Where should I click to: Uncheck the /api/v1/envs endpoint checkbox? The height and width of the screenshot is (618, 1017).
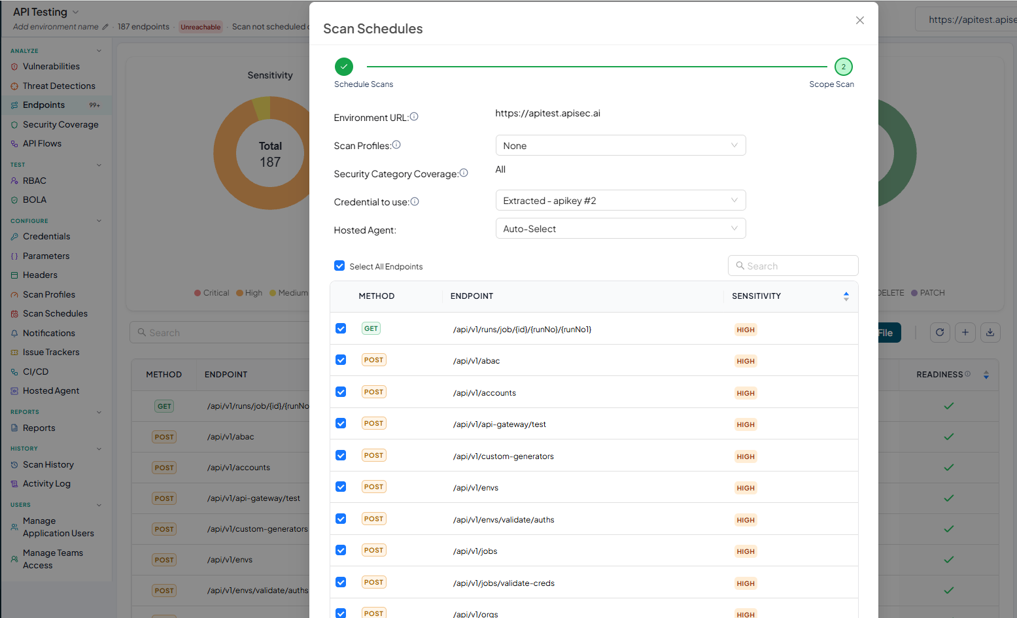pos(341,487)
